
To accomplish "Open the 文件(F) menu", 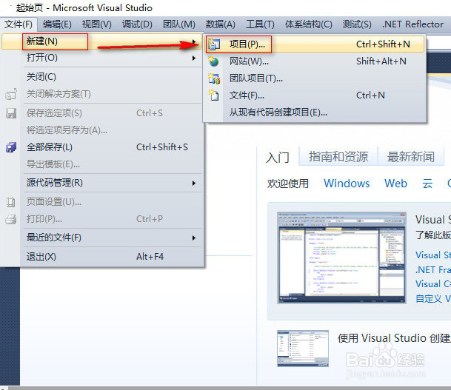I will (19, 24).
